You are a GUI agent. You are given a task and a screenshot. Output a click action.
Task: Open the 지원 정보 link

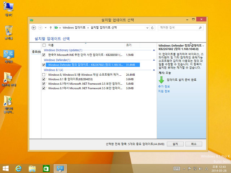[x=164, y=91]
